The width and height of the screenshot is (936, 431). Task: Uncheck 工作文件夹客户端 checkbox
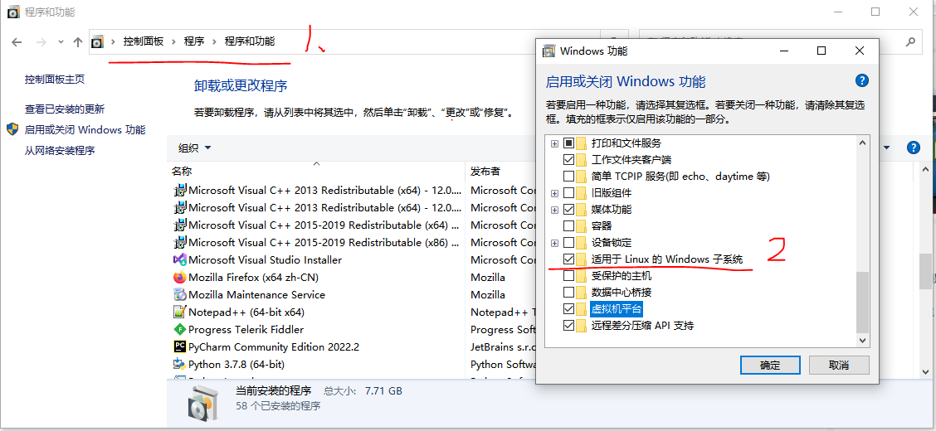[x=569, y=160]
